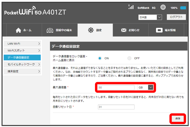This screenshot has height=127, width=190.
Task: Select ON for lock screen data display
Action: (x=99, y=58)
